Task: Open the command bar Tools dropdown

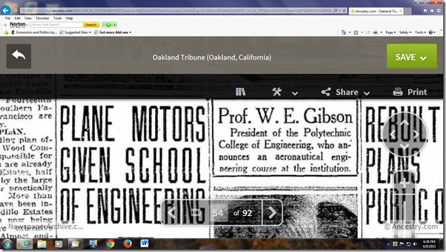Action: pos(420,33)
